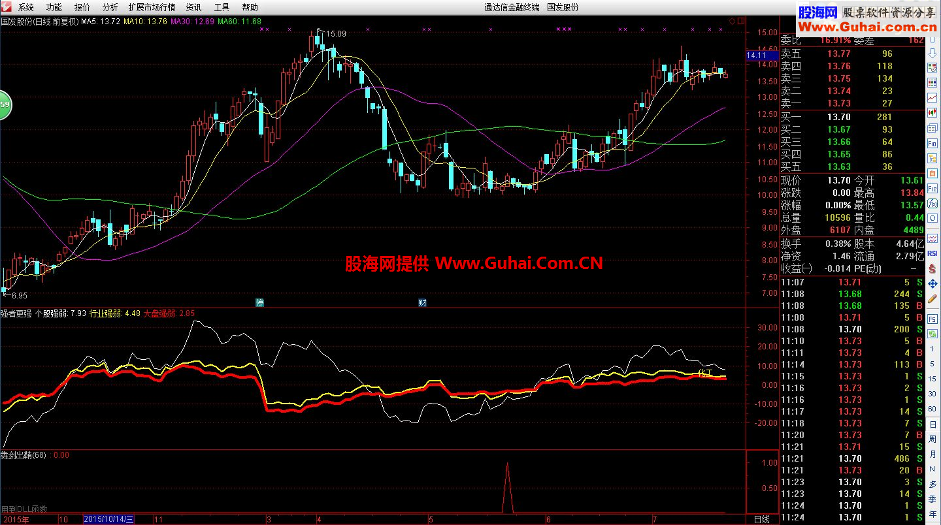Viewport: 941px width, 525px height.
Task: Click the green refresh icon
Action: [933, 333]
